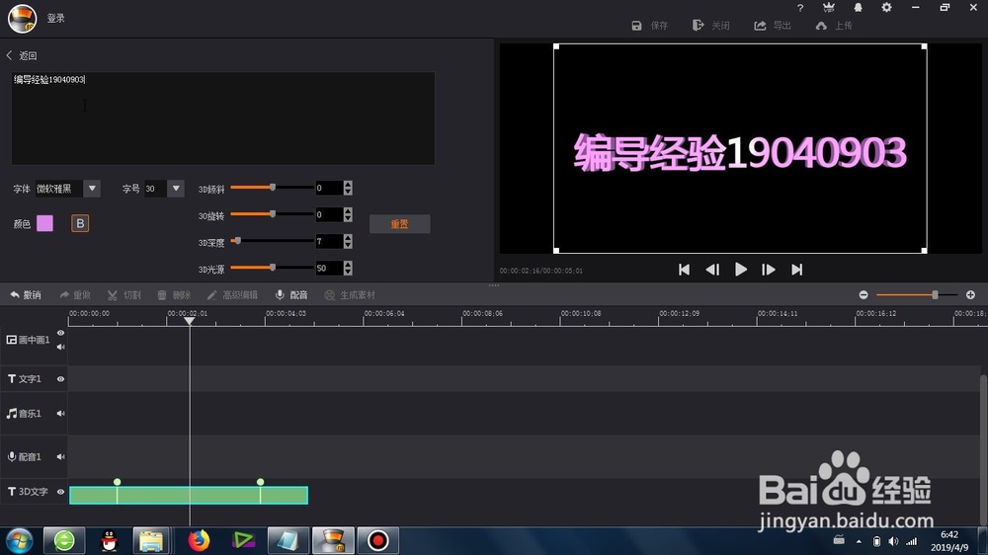Click the 3D光源 stepper arrows
The height and width of the screenshot is (555, 988).
348,269
